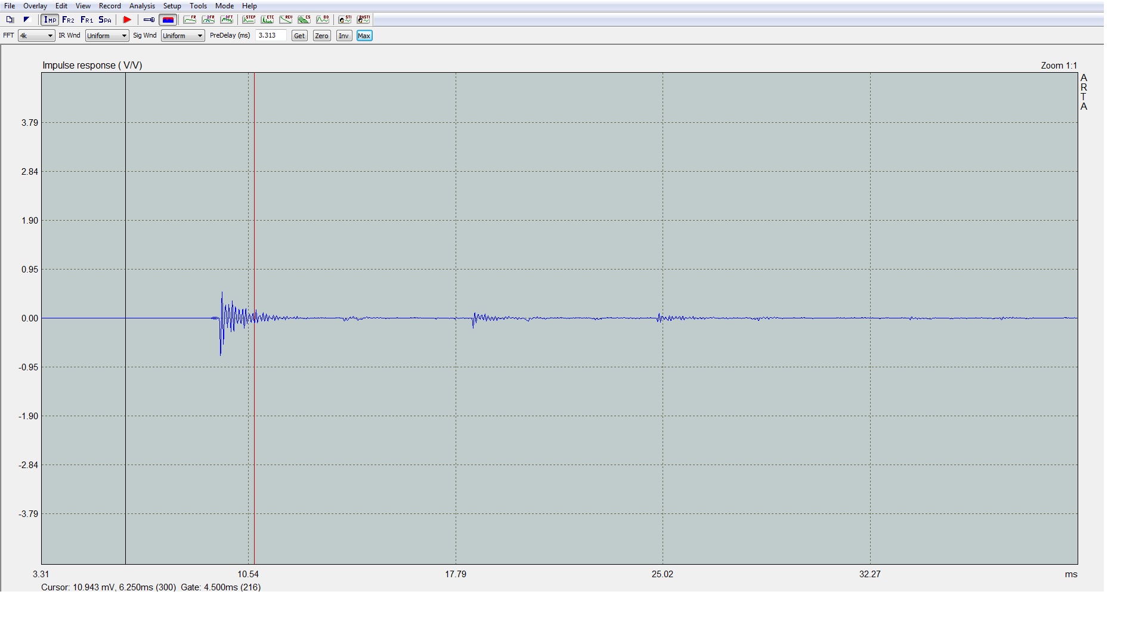This screenshot has height=644, width=1145.
Task: Switch to Fr2 measurement mode
Action: tap(68, 20)
